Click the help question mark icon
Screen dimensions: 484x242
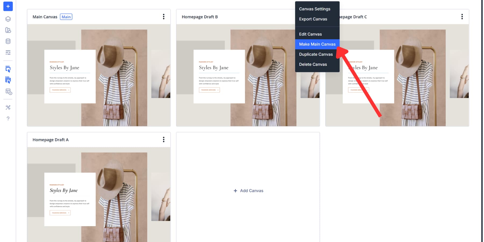click(8, 119)
